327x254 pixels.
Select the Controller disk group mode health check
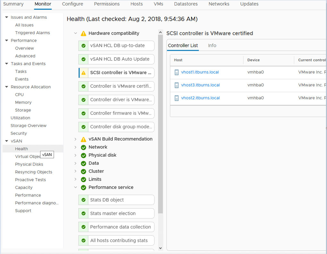(121, 127)
